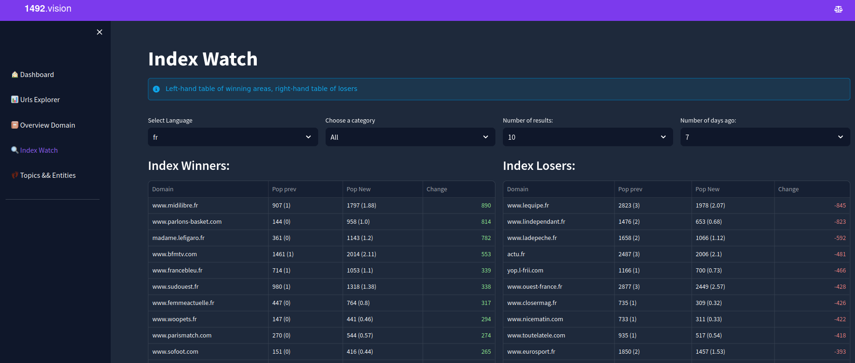The width and height of the screenshot is (855, 363).
Task: Click the scales icon in top bar
Action: (838, 9)
